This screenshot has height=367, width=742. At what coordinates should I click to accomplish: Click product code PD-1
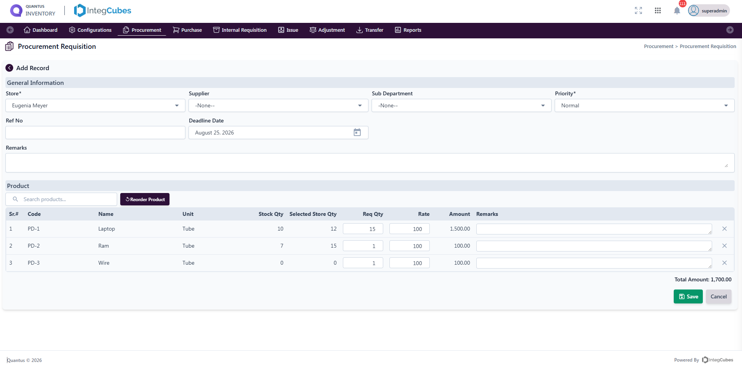[34, 229]
